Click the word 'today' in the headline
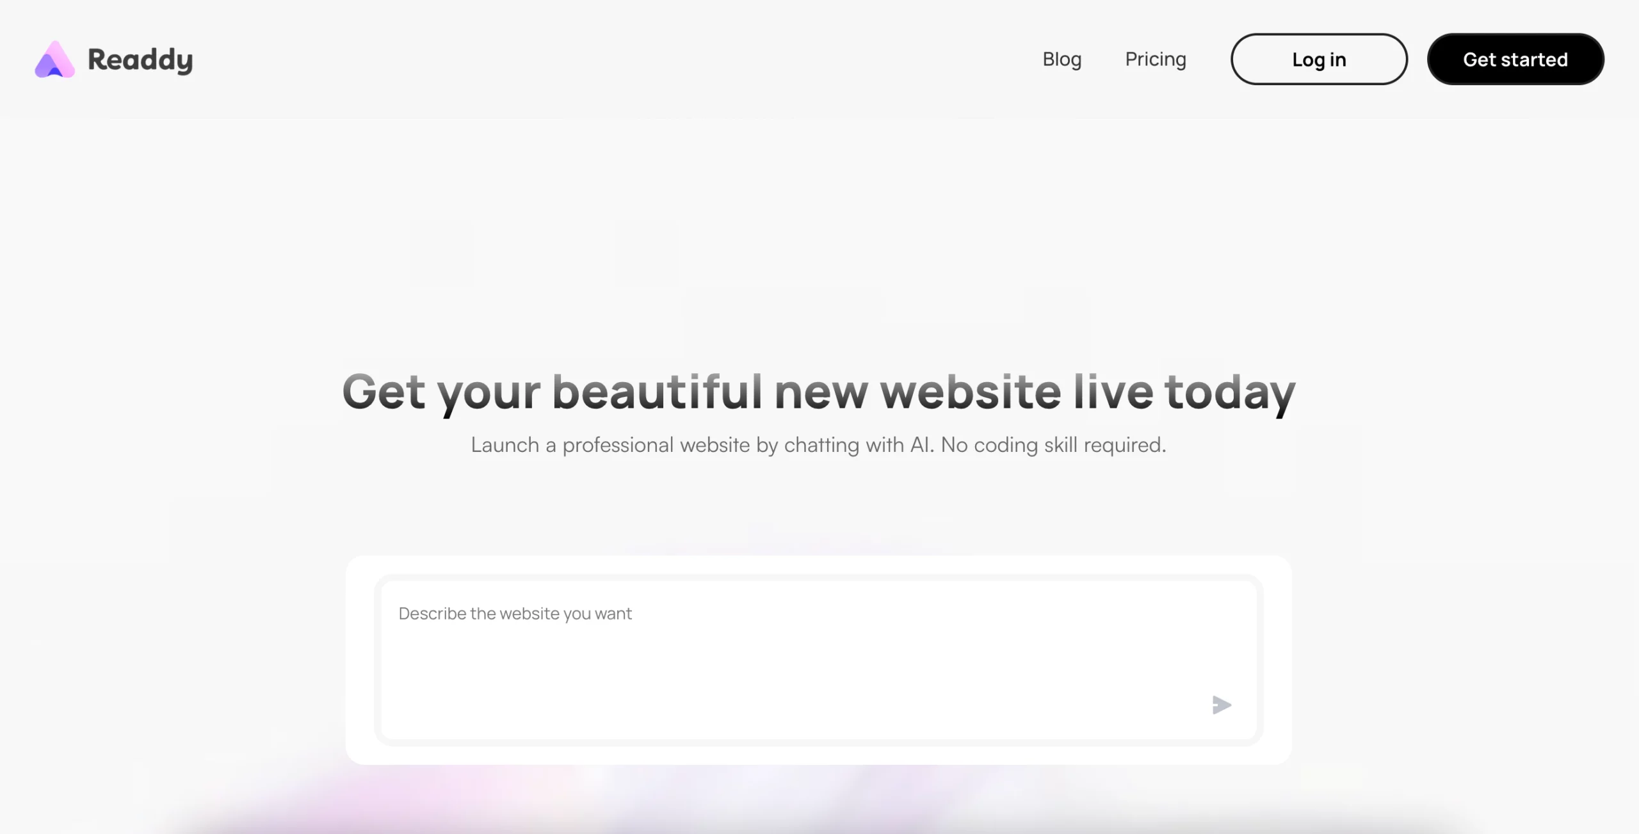The image size is (1639, 834). tap(1230, 393)
